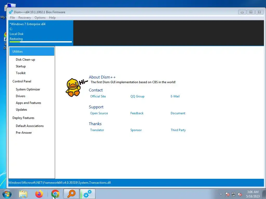
Task: Open the Drivers entry
Action: [x=21, y=96]
